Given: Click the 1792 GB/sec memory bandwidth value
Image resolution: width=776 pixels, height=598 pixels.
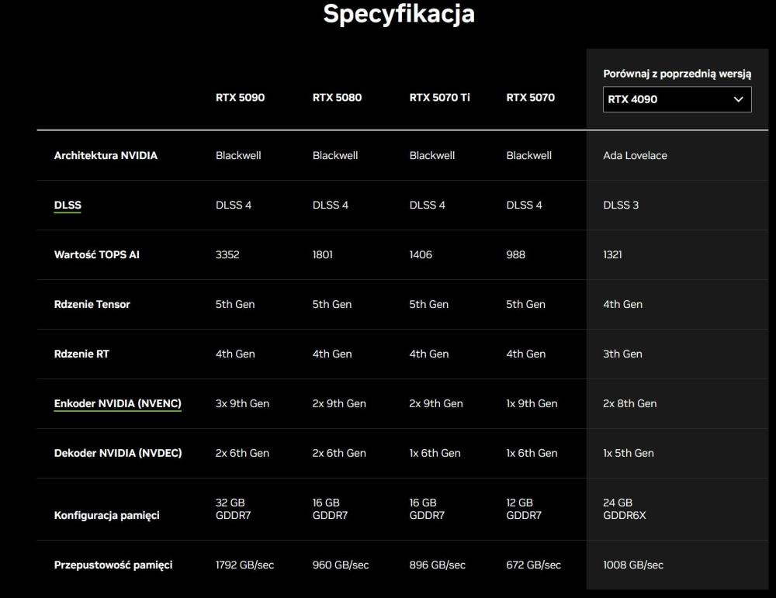Looking at the screenshot, I should [244, 565].
